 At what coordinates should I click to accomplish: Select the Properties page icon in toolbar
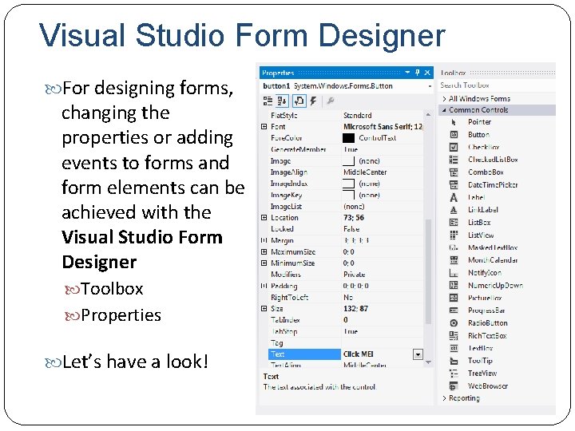tap(299, 101)
